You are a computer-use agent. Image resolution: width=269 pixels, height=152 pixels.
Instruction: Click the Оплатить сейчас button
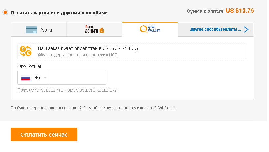pos(44,134)
